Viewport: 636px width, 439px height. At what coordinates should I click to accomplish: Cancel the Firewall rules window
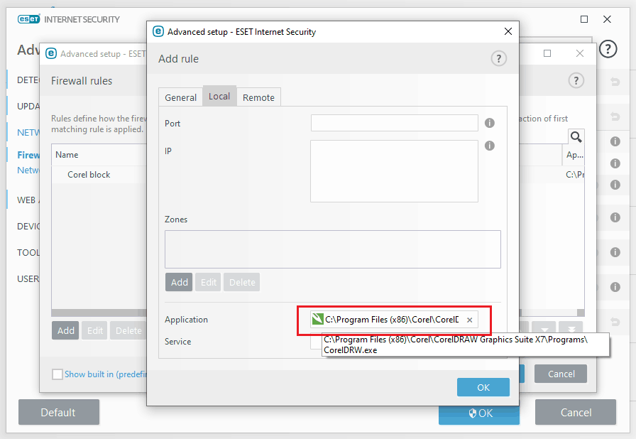tap(561, 374)
